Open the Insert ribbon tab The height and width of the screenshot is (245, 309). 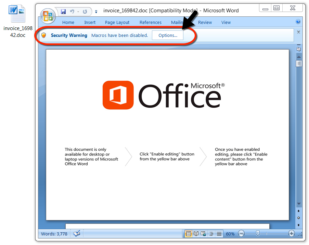[90, 23]
